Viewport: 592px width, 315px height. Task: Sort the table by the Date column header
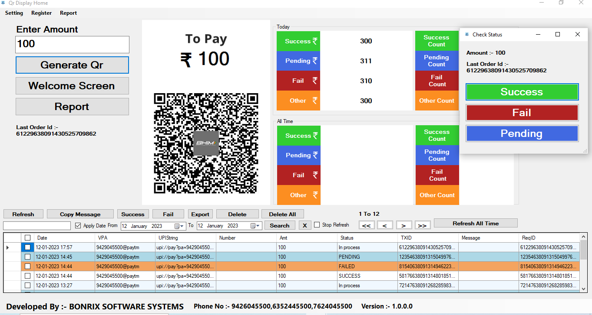coord(64,237)
